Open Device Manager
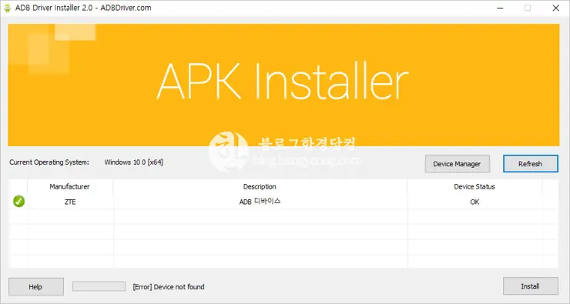 (x=457, y=164)
